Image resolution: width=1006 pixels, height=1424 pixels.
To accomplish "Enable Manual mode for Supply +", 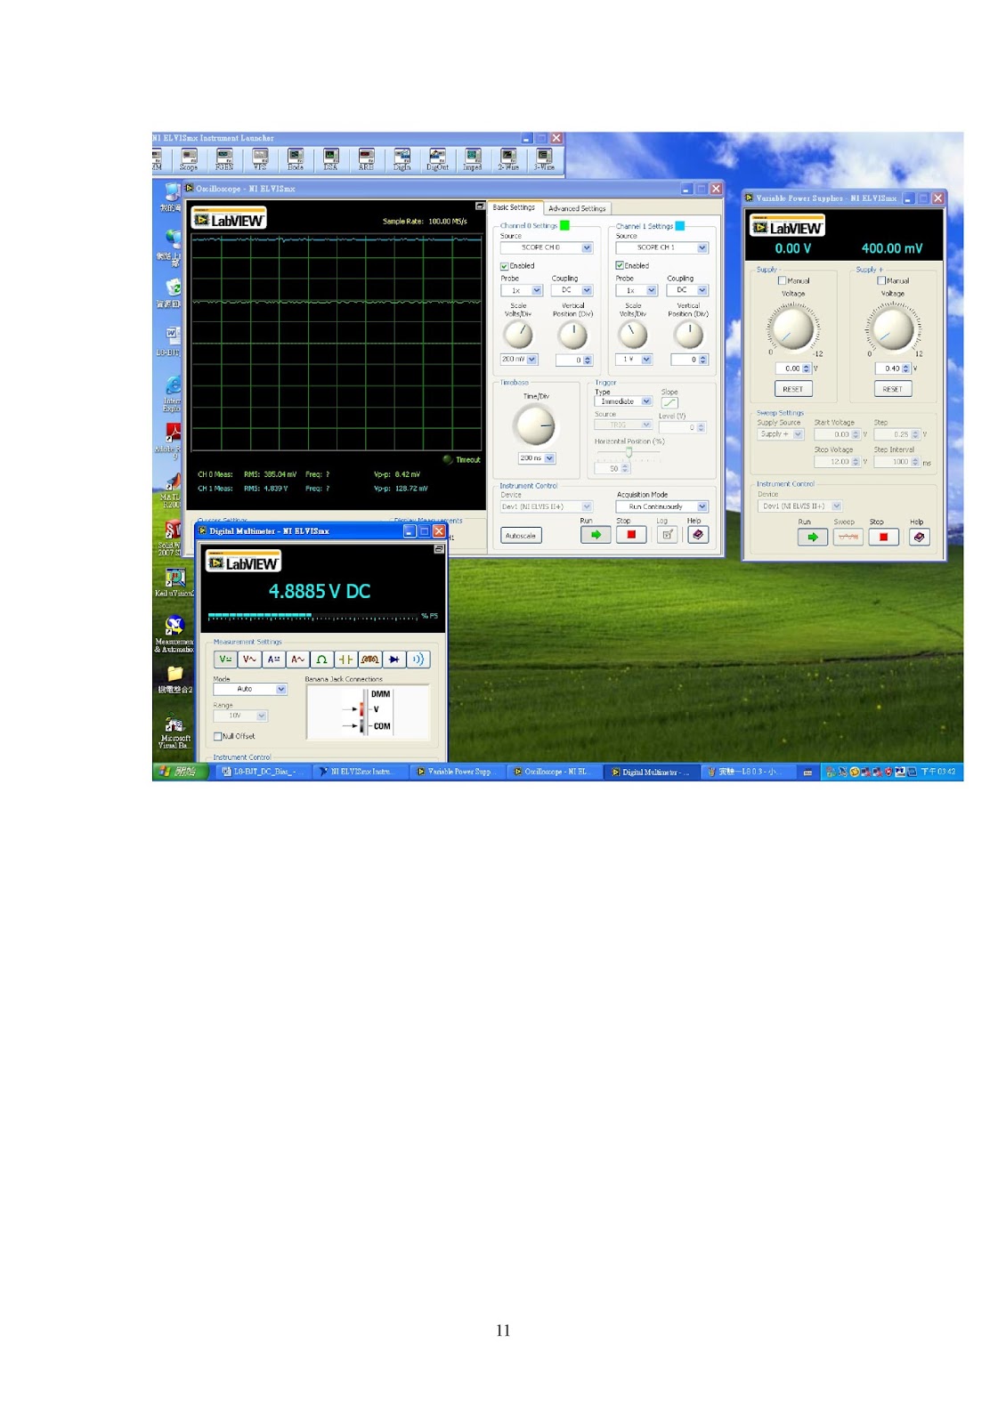I will point(881,280).
